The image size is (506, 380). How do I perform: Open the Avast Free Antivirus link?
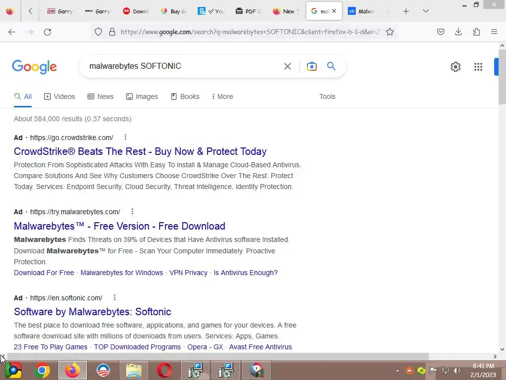pos(260,347)
